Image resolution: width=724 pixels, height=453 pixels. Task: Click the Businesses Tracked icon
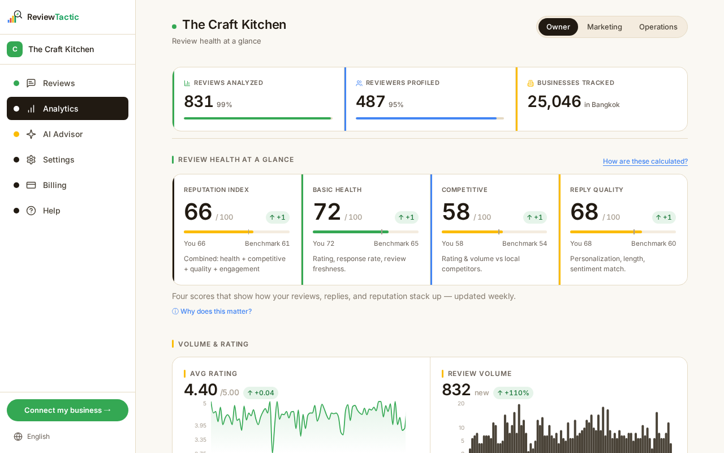(x=531, y=83)
